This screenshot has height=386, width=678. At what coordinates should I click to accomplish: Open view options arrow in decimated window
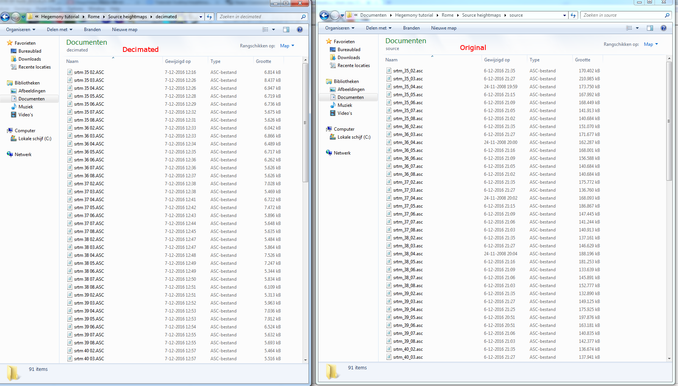coord(274,30)
